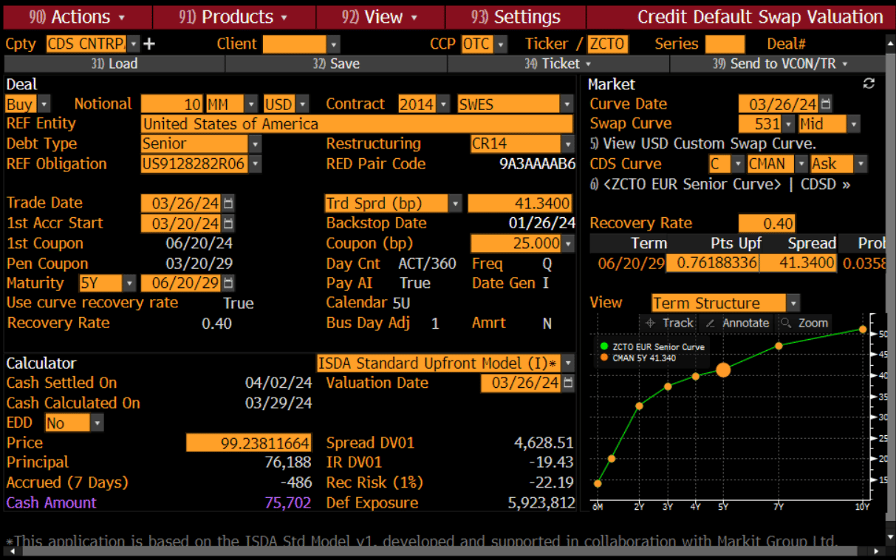Open the EDD No dropdown
Image resolution: width=896 pixels, height=560 pixels.
[98, 423]
